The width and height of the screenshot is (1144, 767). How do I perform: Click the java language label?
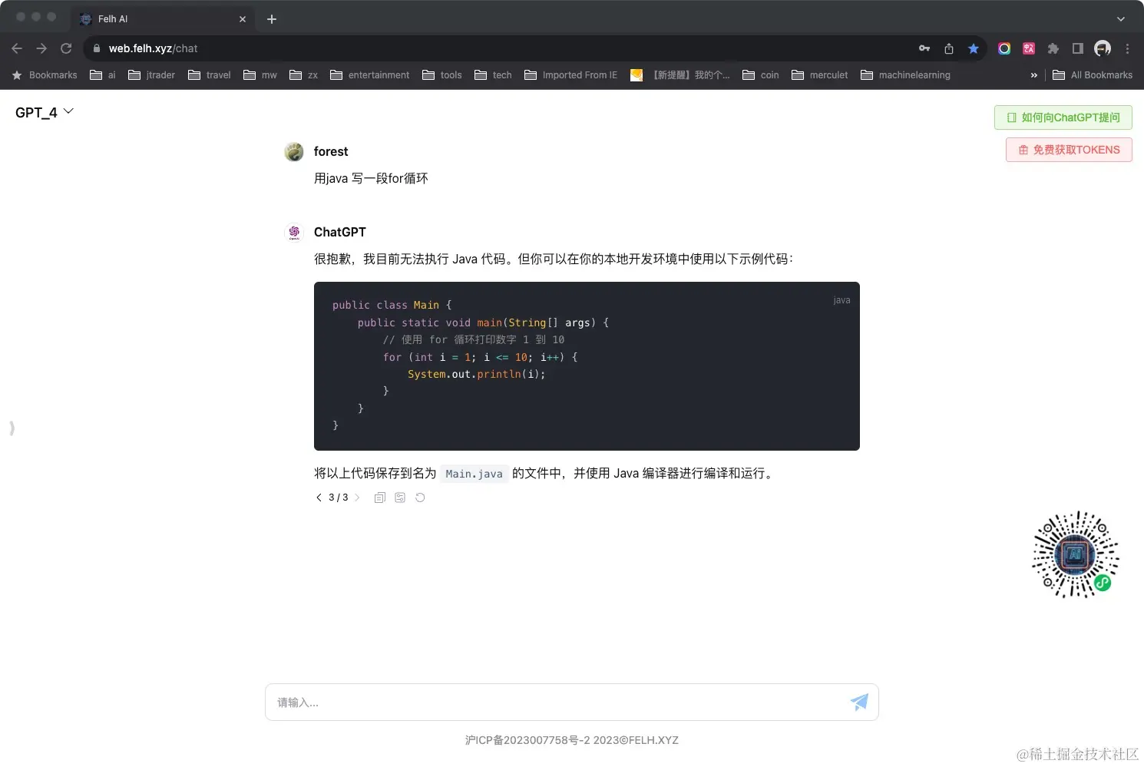841,300
